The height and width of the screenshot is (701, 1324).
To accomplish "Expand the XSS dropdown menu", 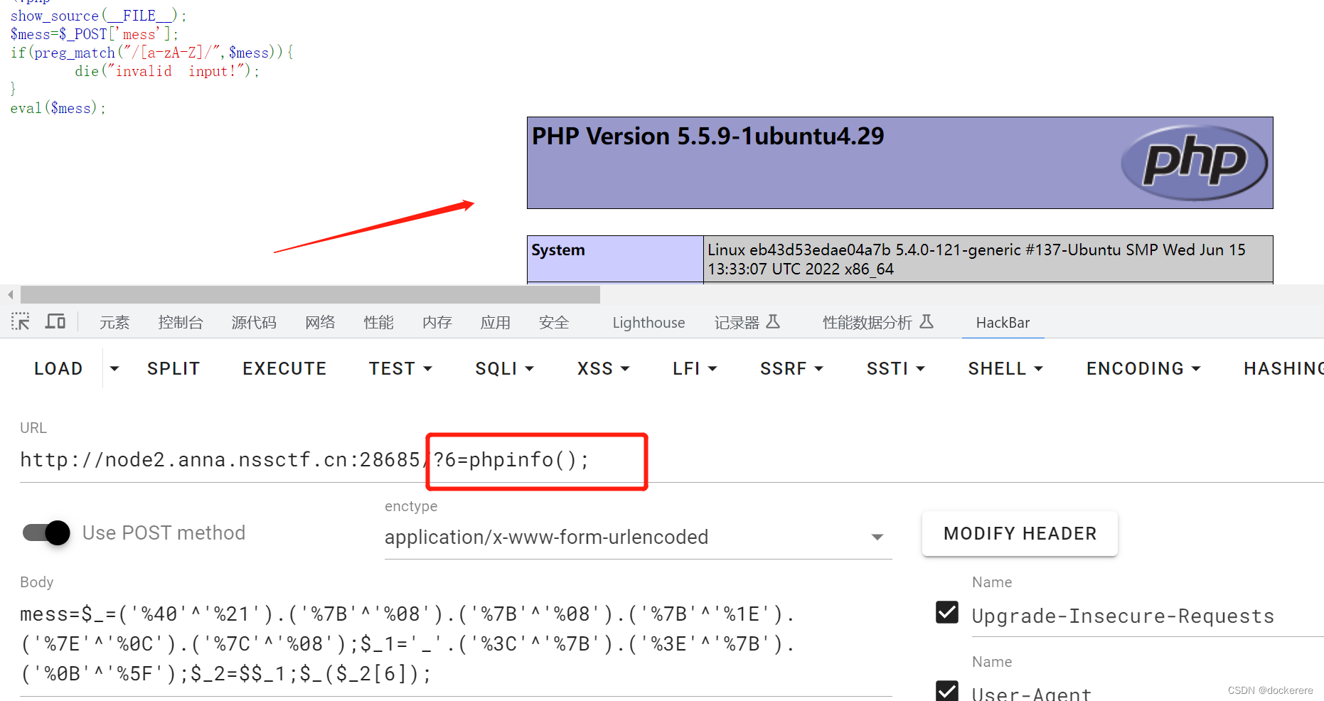I will point(603,368).
